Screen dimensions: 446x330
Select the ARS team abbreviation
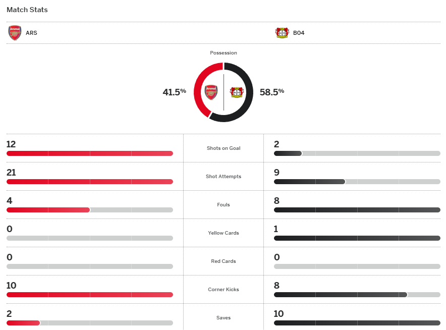click(31, 33)
